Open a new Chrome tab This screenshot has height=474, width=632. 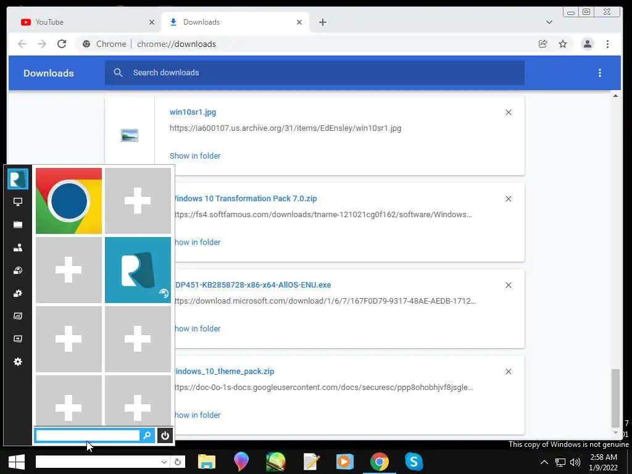[322, 22]
